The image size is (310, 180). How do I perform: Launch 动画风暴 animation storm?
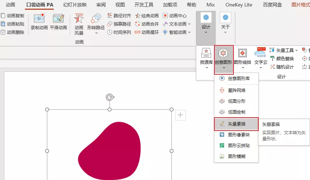[79, 24]
